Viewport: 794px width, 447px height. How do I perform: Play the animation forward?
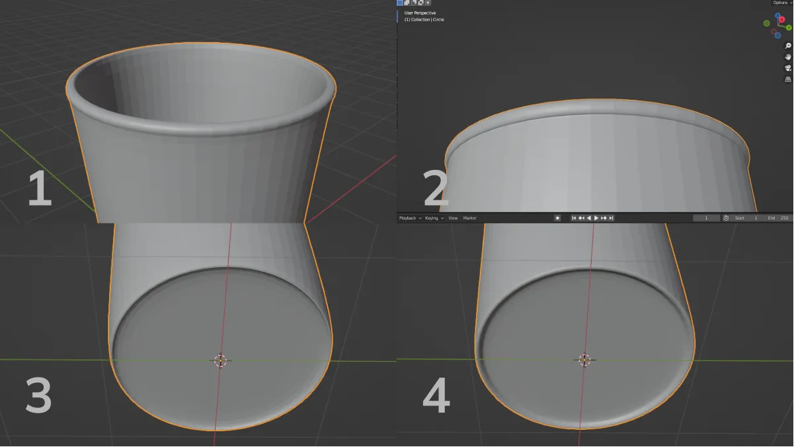tap(596, 218)
